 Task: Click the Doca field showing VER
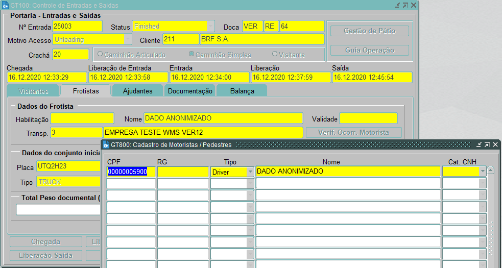[253, 26]
